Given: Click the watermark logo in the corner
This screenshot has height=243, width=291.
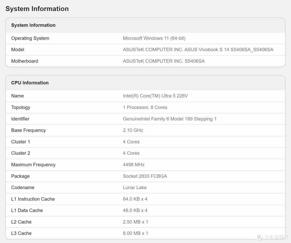Looking at the screenshot, I should [272, 237].
